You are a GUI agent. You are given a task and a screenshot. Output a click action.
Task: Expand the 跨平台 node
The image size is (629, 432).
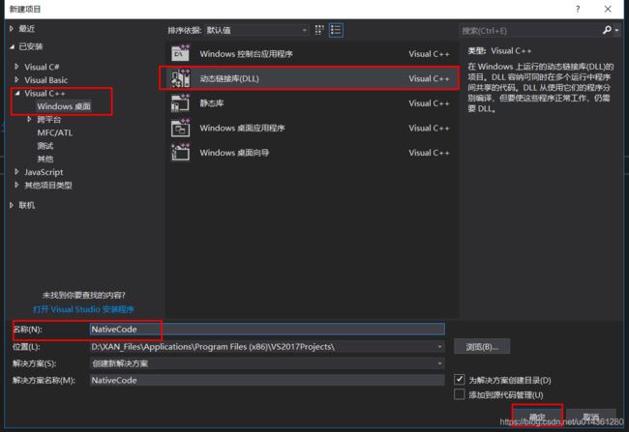tap(29, 119)
